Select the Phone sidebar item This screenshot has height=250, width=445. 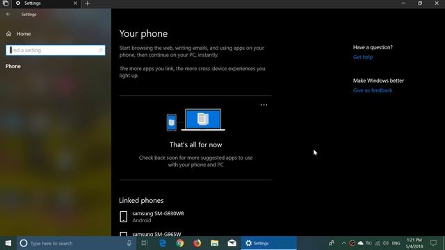[13, 66]
